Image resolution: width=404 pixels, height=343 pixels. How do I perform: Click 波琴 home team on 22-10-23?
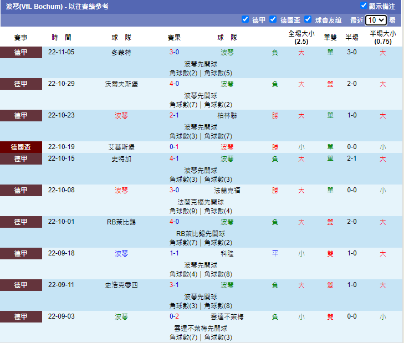[x=121, y=116]
